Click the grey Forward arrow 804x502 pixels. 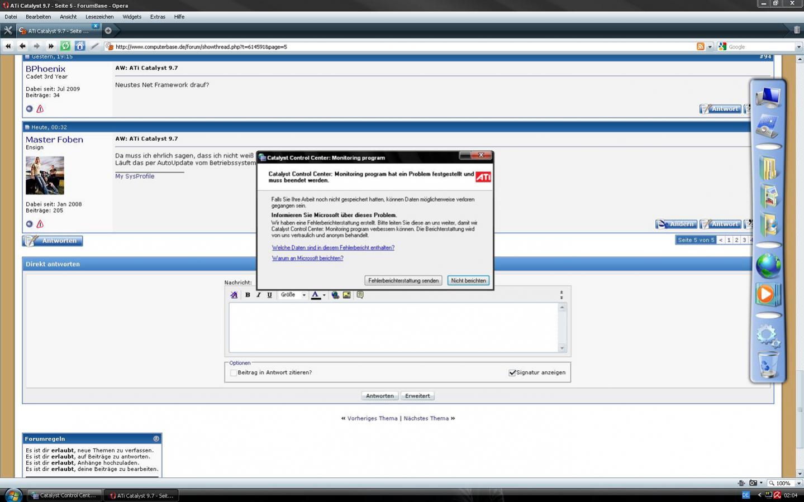click(37, 46)
